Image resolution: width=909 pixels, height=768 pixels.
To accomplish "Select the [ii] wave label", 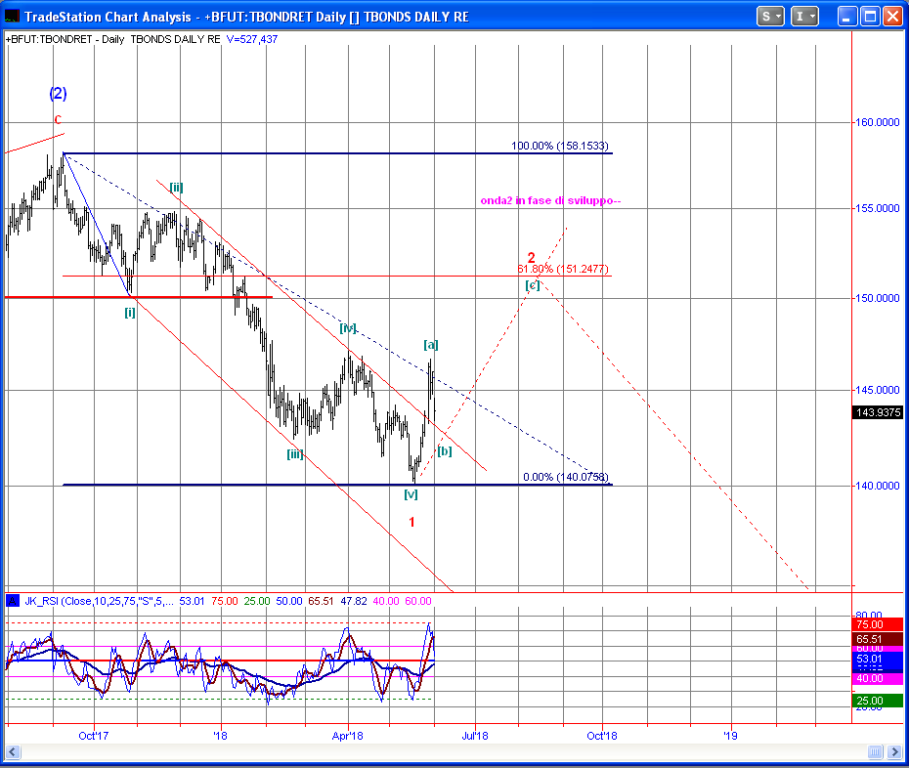I will pos(176,188).
